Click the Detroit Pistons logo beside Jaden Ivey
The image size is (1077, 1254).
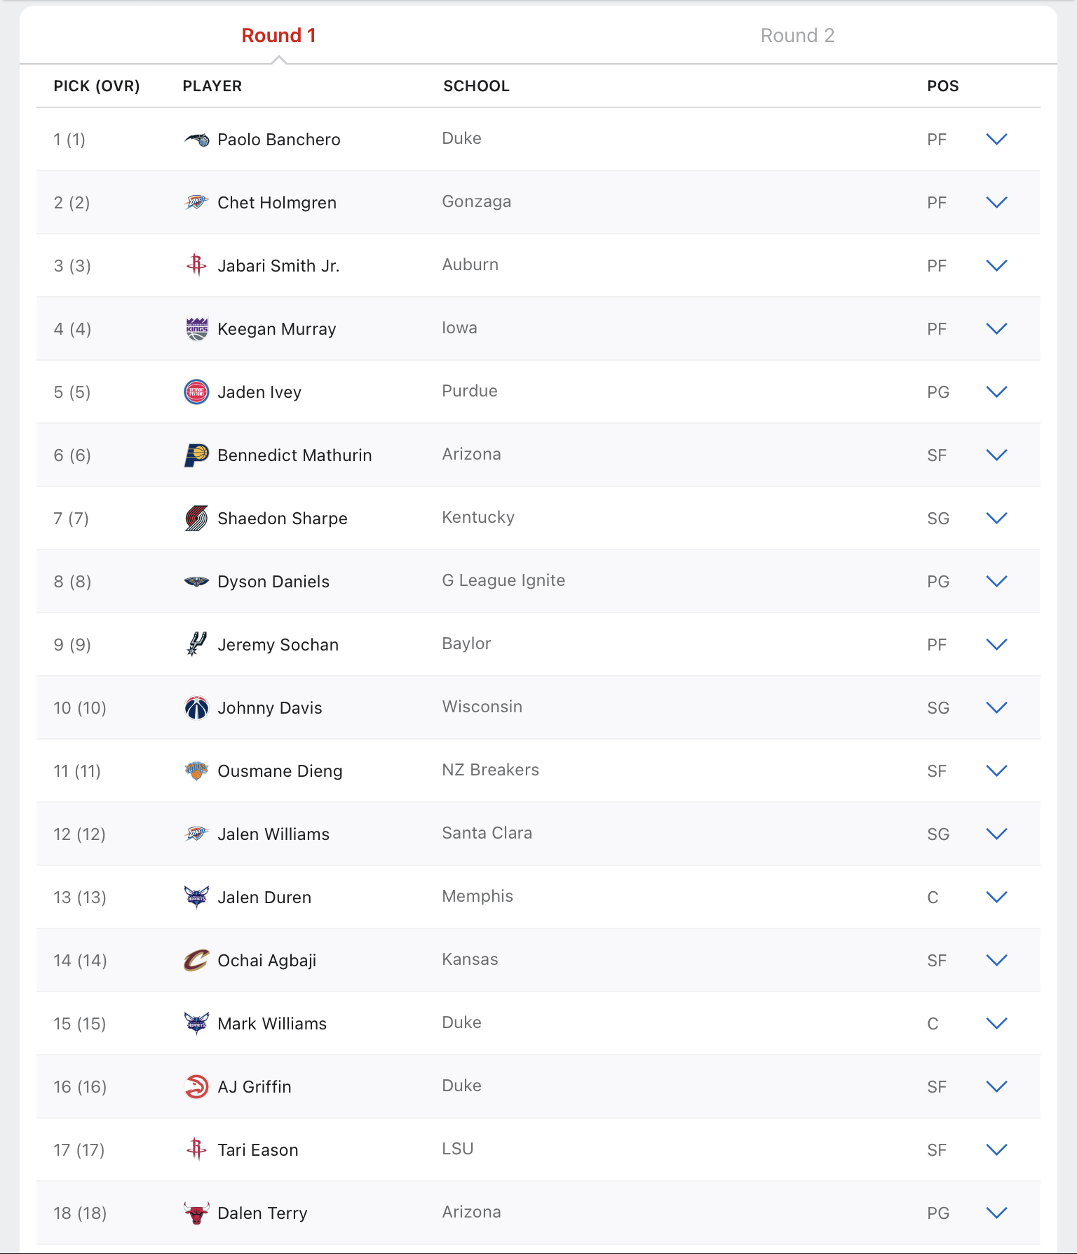pos(196,392)
